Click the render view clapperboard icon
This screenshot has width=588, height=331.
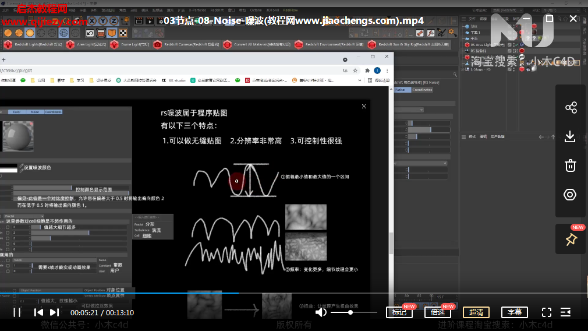coord(139,21)
